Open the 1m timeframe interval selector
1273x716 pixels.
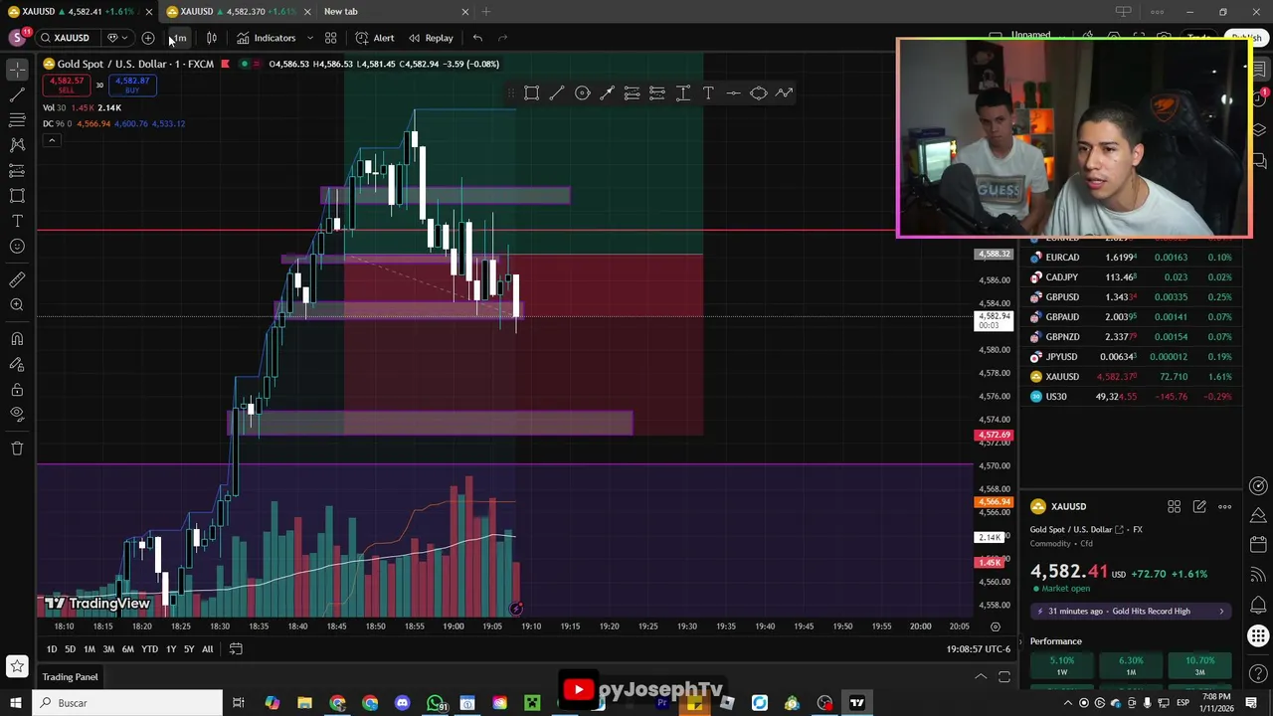(x=178, y=38)
